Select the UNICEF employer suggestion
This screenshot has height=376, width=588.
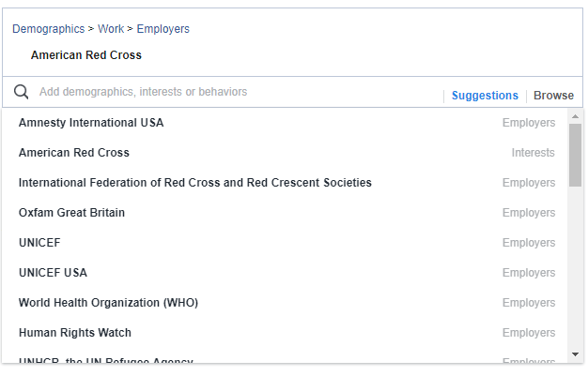tap(286, 243)
